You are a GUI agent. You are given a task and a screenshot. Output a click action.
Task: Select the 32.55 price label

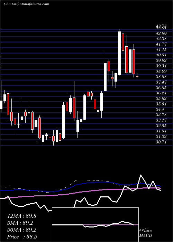pyautogui.click(x=161, y=125)
